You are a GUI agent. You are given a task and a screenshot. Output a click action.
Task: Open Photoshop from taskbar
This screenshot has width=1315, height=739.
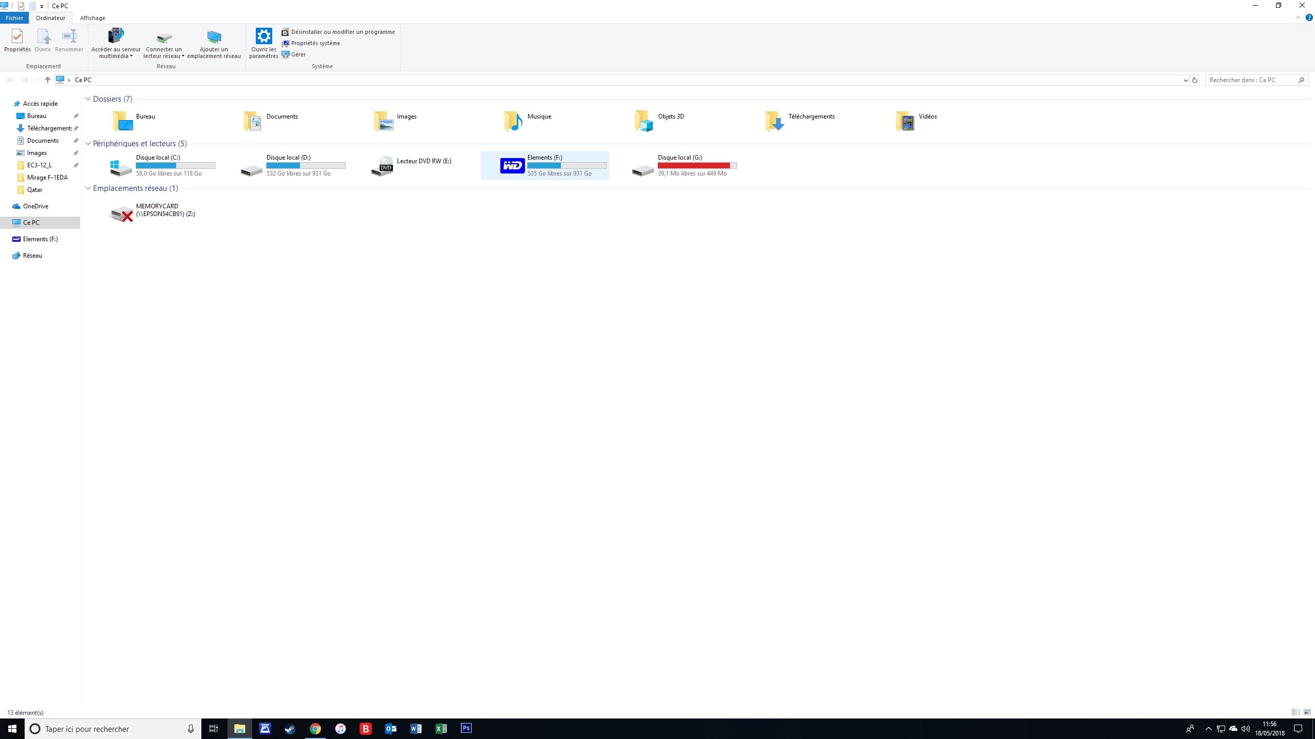click(x=466, y=729)
